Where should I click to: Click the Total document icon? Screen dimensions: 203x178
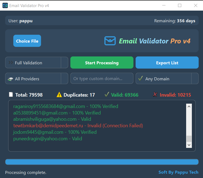11,94
